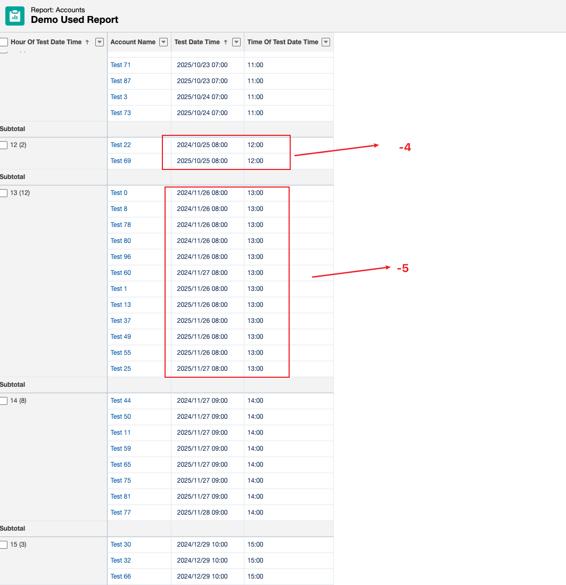This screenshot has height=585, width=566.
Task: Go to the Test 44 account record
Action: pyautogui.click(x=120, y=401)
